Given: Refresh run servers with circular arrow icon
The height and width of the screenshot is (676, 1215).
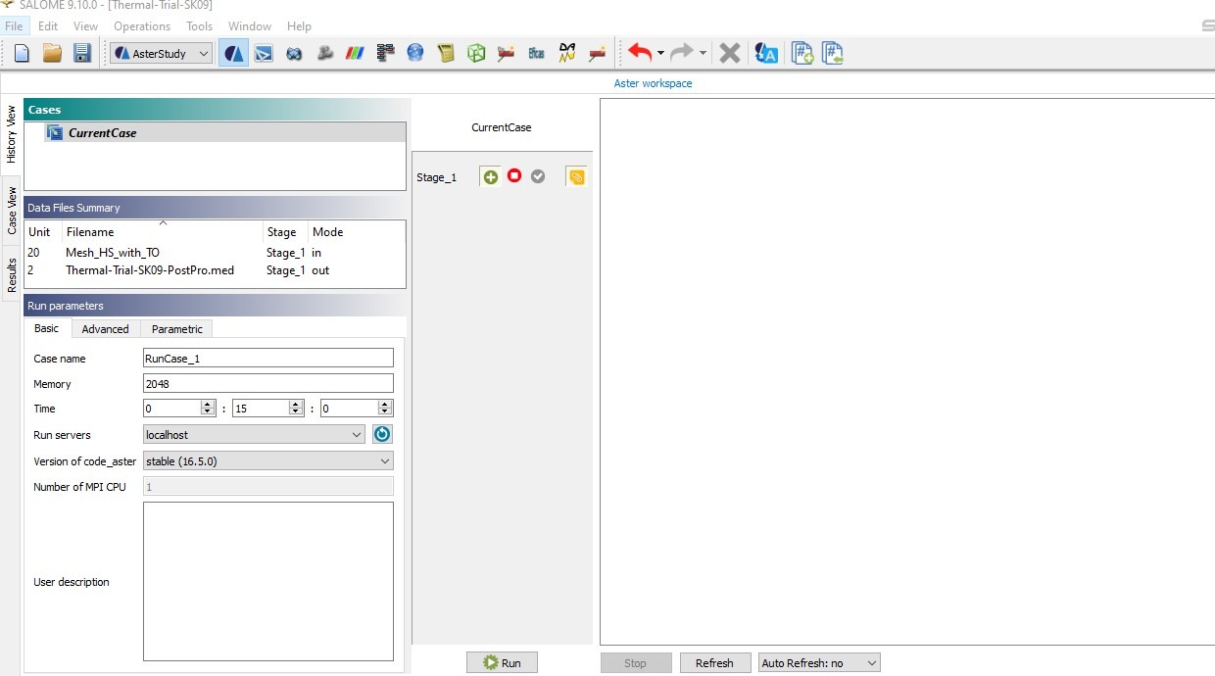Looking at the screenshot, I should tap(382, 434).
